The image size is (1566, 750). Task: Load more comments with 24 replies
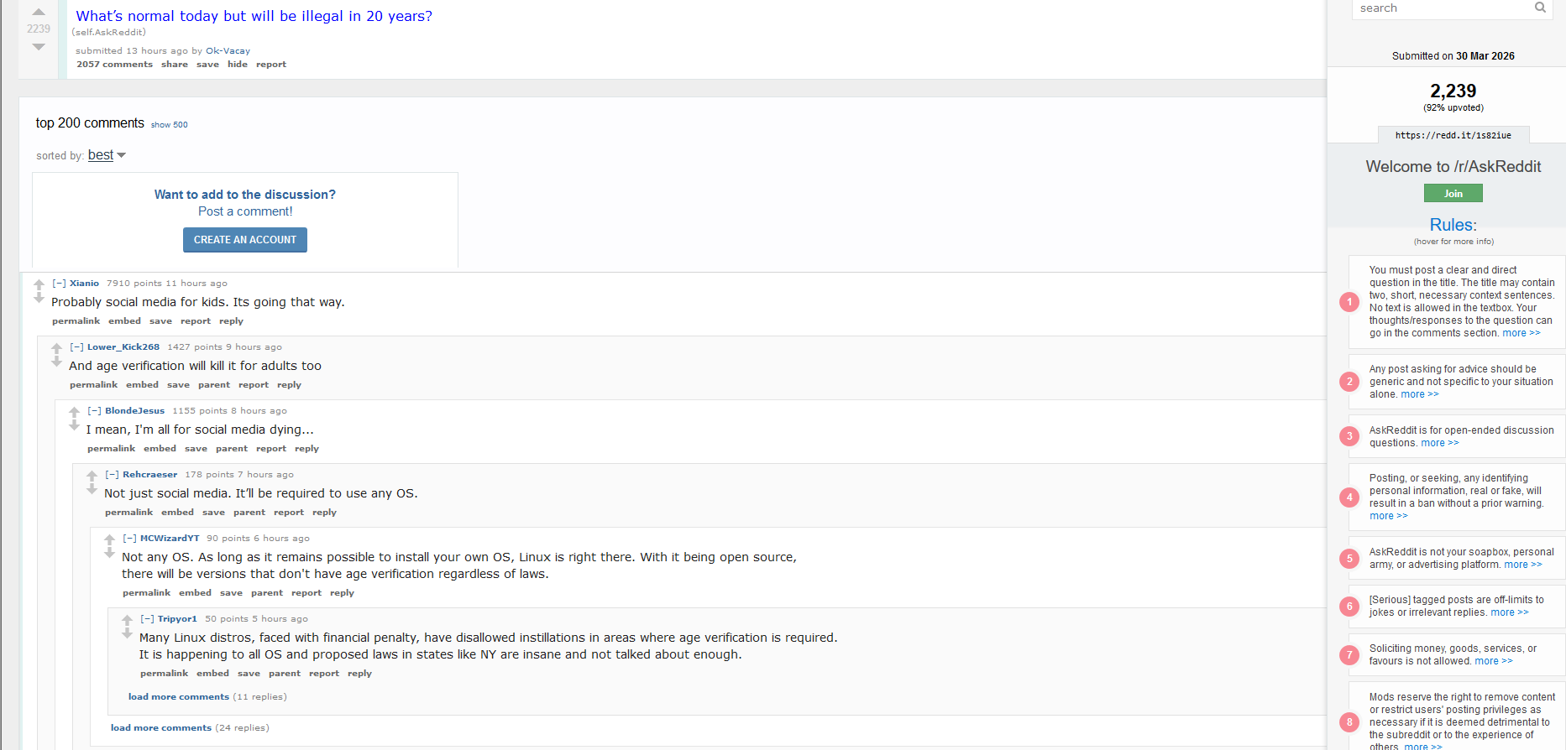tap(160, 728)
